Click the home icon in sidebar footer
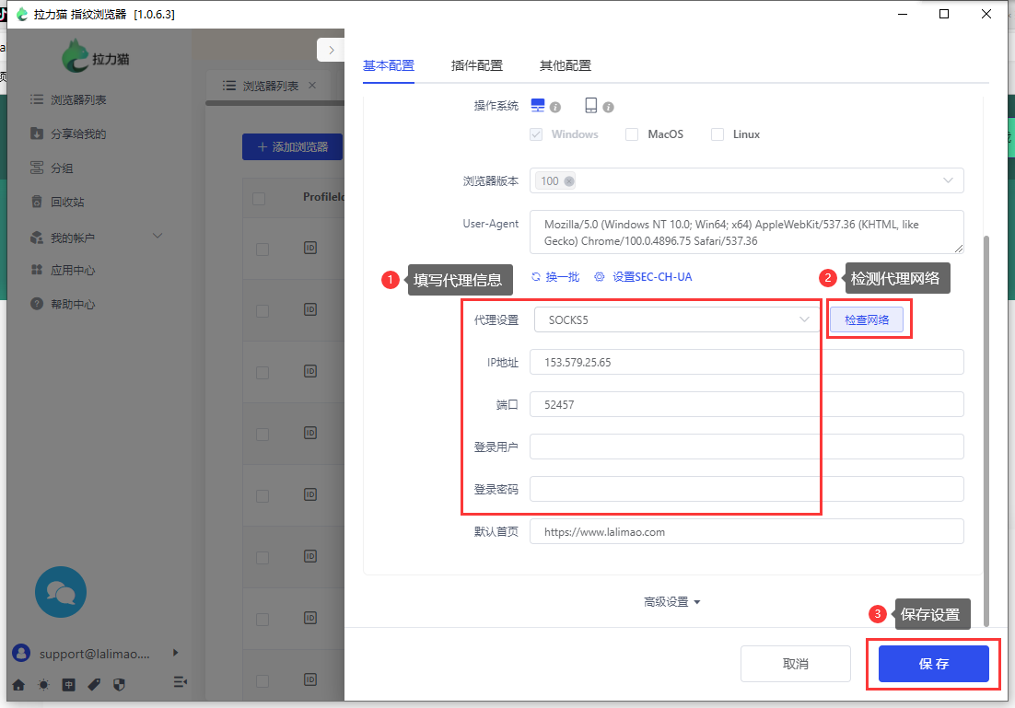Viewport: 1015px width, 708px height. coord(18,685)
